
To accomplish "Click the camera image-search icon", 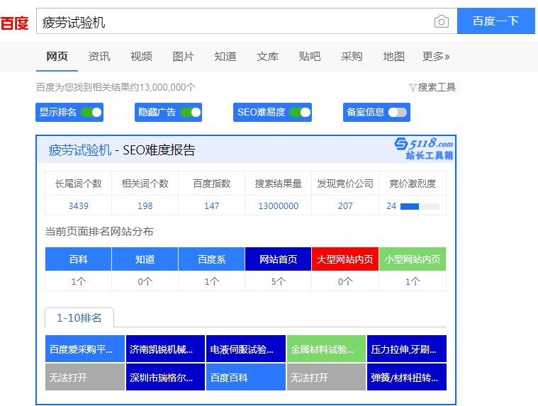I will 441,21.
